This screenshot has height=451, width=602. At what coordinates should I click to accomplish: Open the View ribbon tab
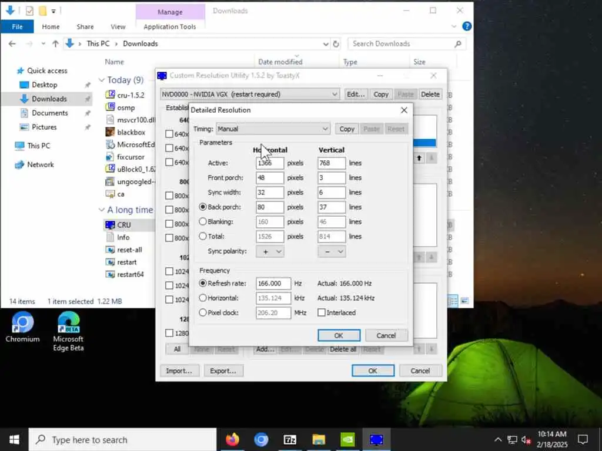coord(118,26)
